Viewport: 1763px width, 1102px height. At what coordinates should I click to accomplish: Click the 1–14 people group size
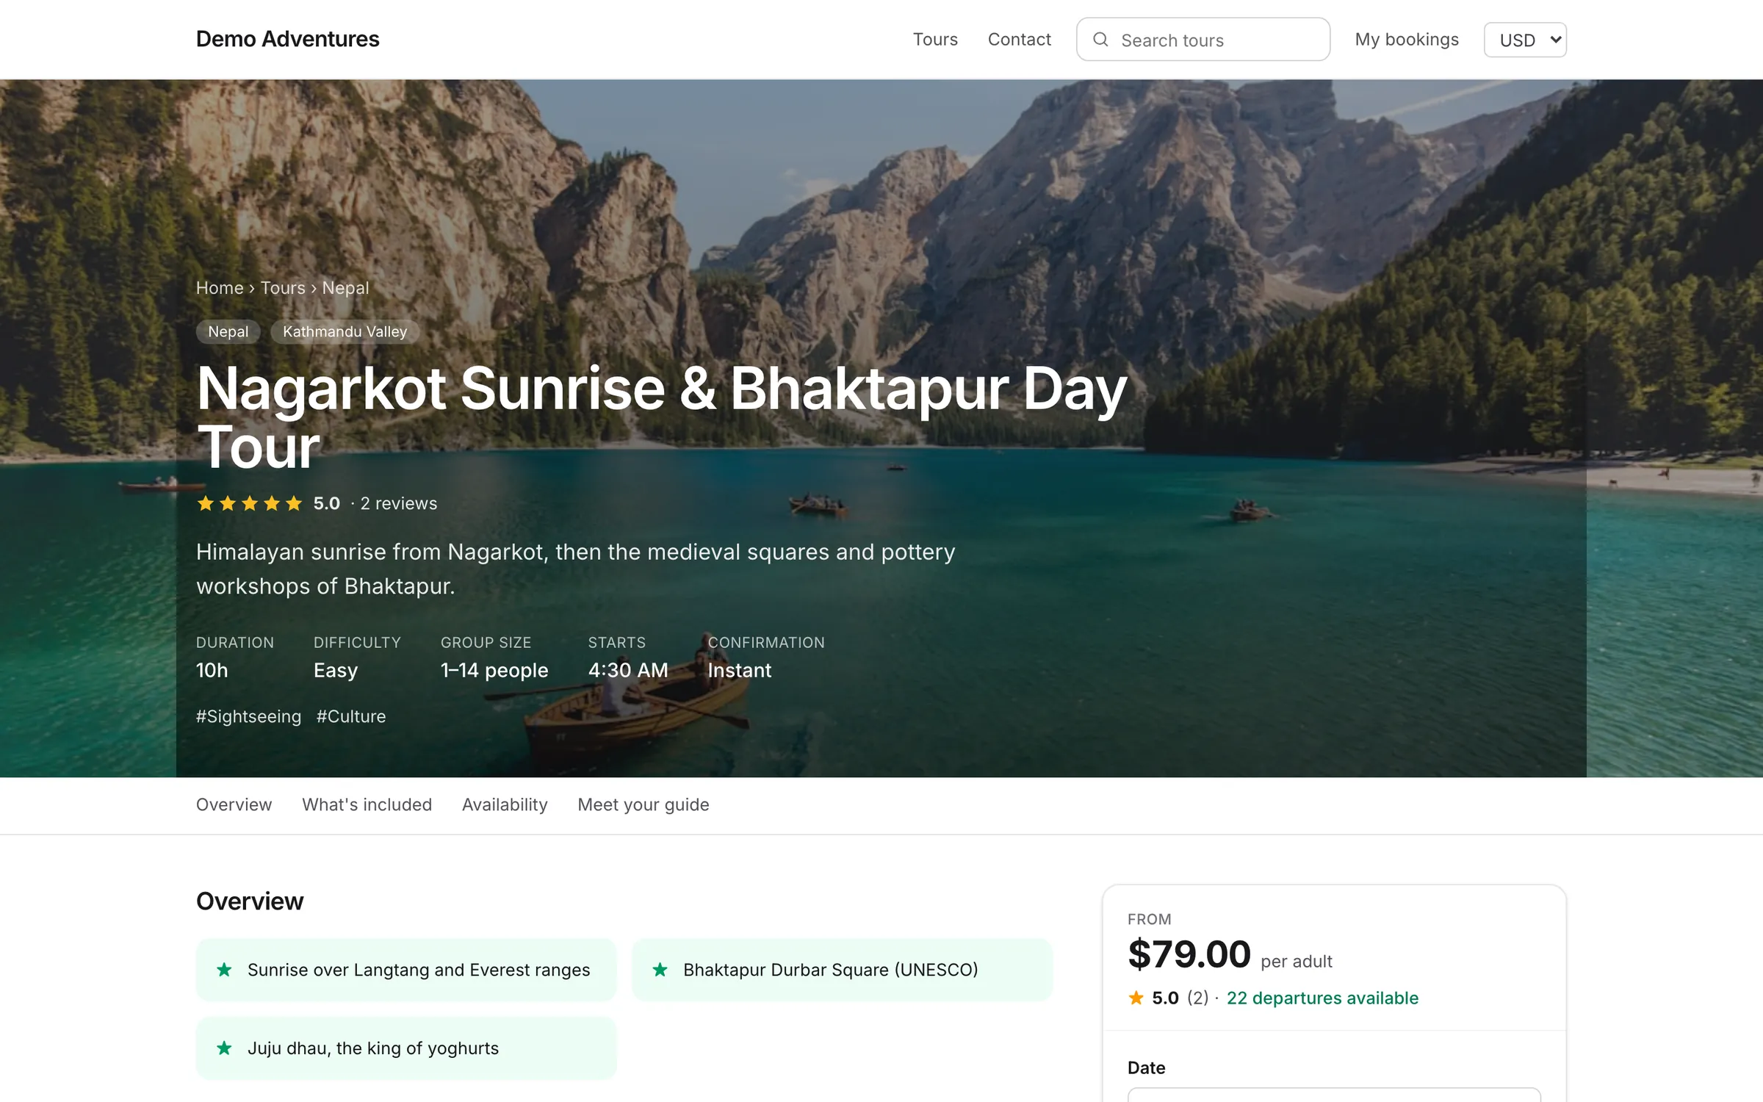pyautogui.click(x=494, y=670)
